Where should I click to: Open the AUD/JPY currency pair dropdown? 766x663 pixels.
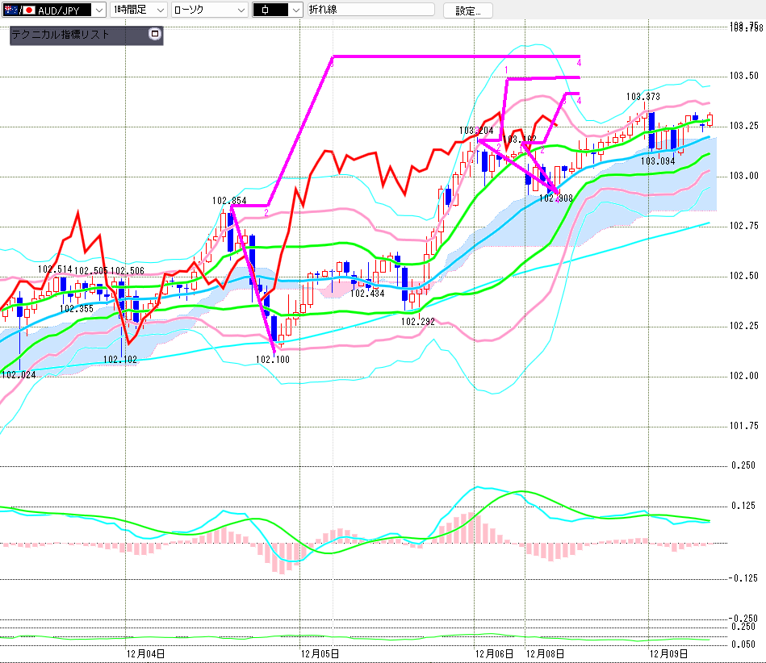98,10
